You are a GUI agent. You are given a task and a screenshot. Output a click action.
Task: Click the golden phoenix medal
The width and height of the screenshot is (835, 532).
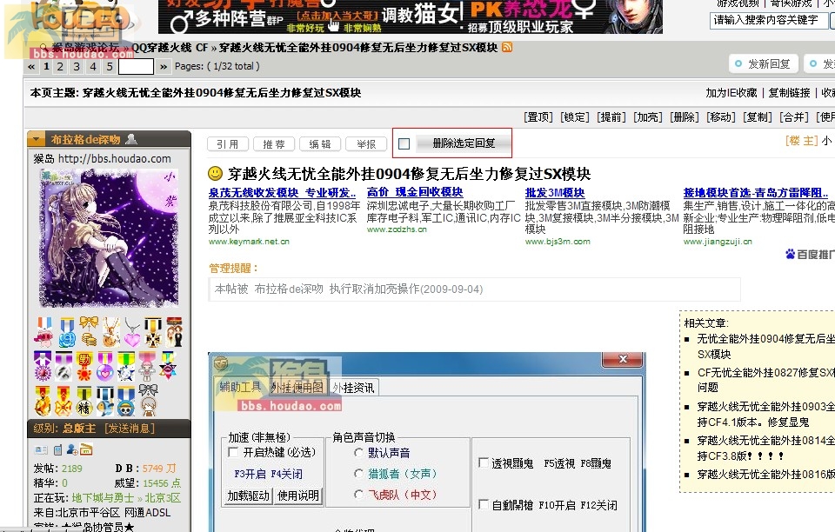click(x=43, y=400)
